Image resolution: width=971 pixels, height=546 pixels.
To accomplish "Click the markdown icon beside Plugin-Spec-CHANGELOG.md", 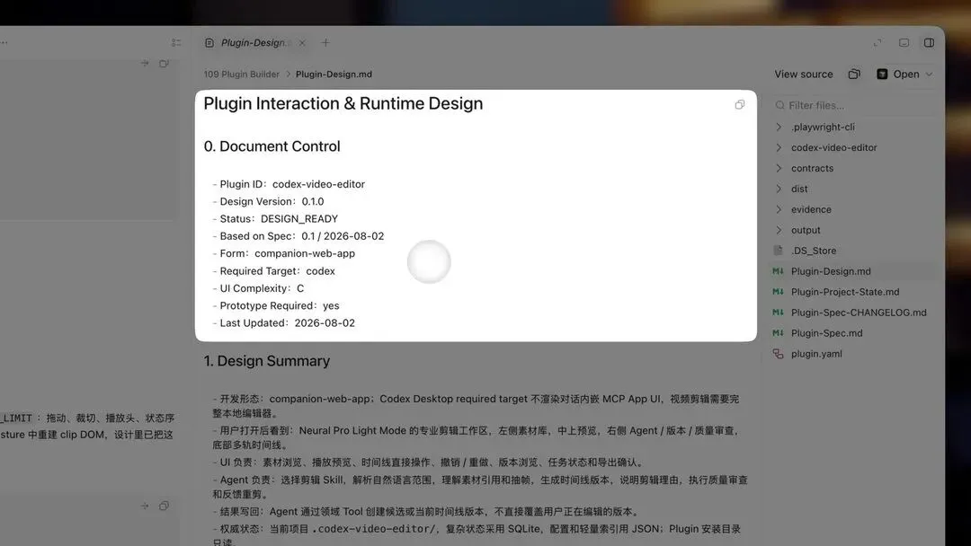I will tap(778, 313).
